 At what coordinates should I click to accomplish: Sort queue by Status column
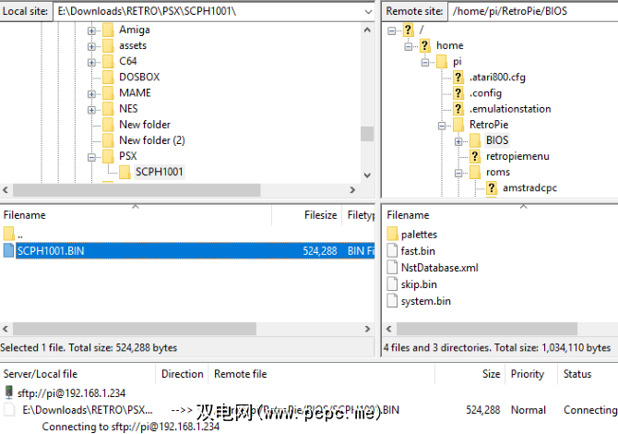tap(588, 374)
